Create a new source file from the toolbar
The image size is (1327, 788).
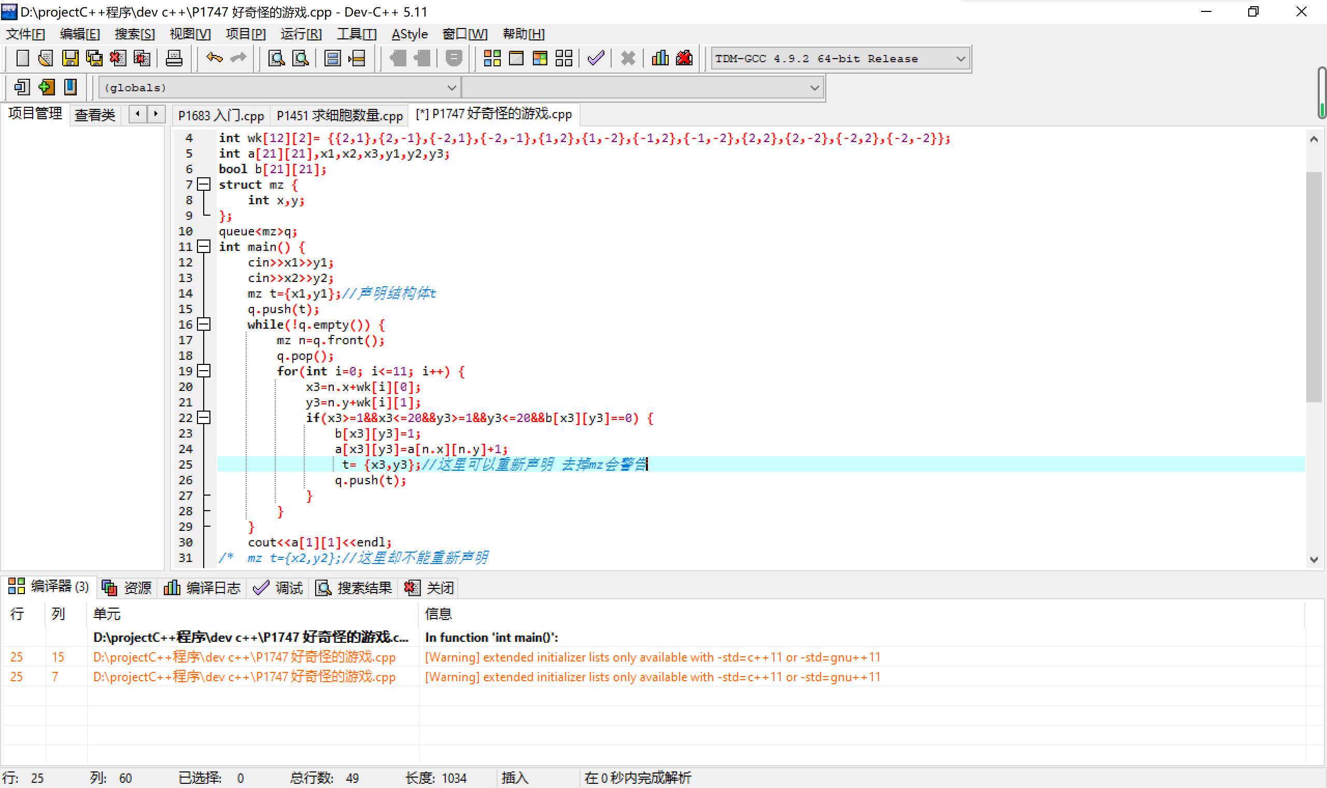click(x=22, y=58)
